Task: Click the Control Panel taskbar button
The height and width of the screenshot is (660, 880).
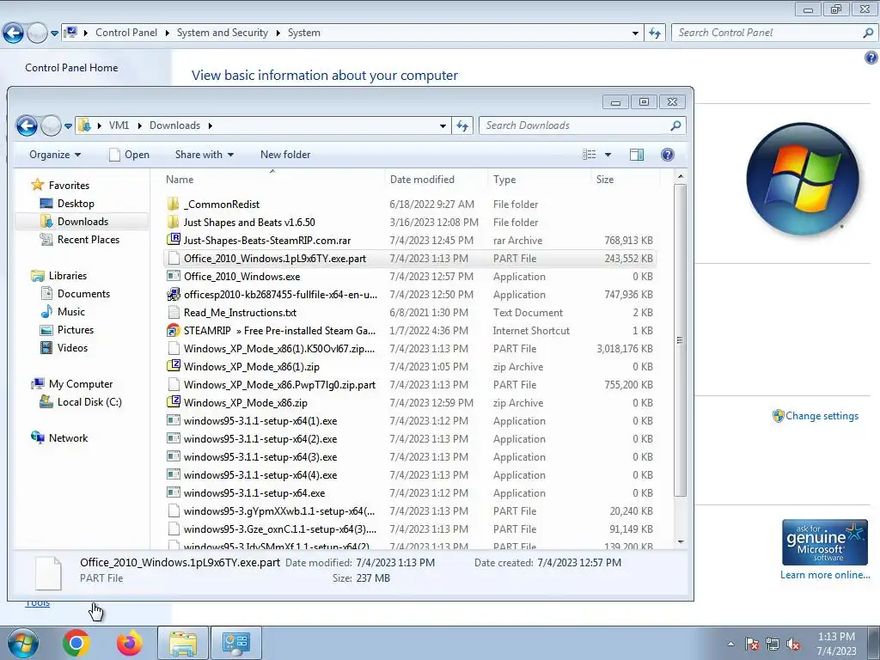Action: coord(235,643)
